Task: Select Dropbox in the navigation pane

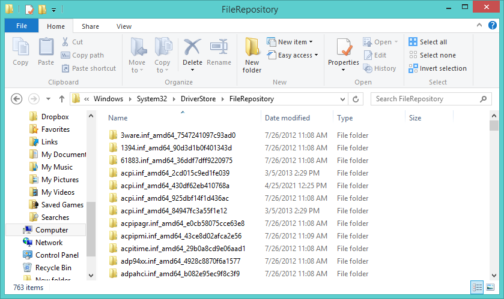Action: pos(49,117)
